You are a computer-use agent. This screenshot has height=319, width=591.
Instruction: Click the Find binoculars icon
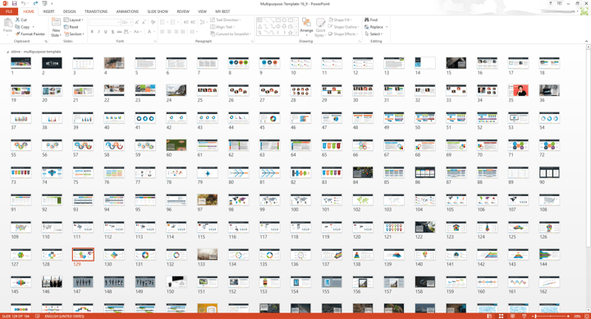367,20
